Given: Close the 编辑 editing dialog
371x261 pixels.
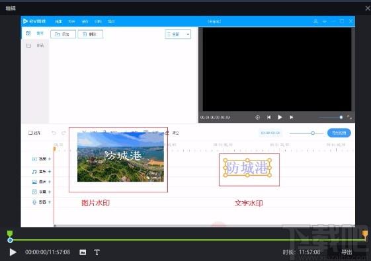Looking at the screenshot, I should (368, 9).
